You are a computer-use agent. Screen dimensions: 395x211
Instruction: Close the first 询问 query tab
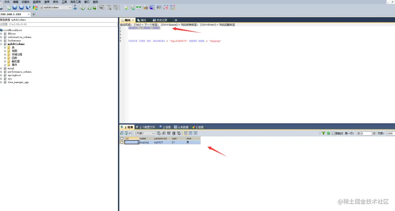(133, 20)
